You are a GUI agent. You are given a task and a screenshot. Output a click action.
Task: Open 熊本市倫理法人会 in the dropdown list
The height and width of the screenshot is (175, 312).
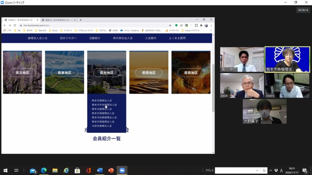(x=102, y=101)
